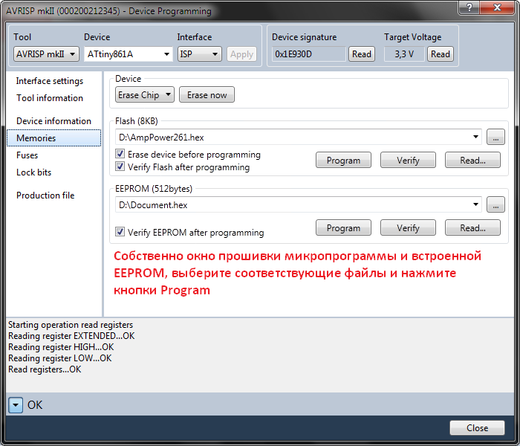Click the OK status text
Screen dimensions: 520x446
coord(35,405)
